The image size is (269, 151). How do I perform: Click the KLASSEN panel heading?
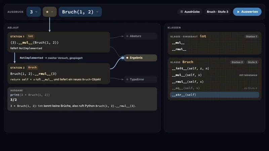(x=174, y=28)
